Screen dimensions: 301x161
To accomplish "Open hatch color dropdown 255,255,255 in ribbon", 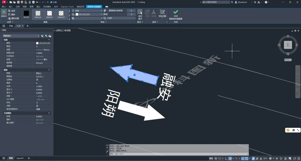I will click(89, 14).
